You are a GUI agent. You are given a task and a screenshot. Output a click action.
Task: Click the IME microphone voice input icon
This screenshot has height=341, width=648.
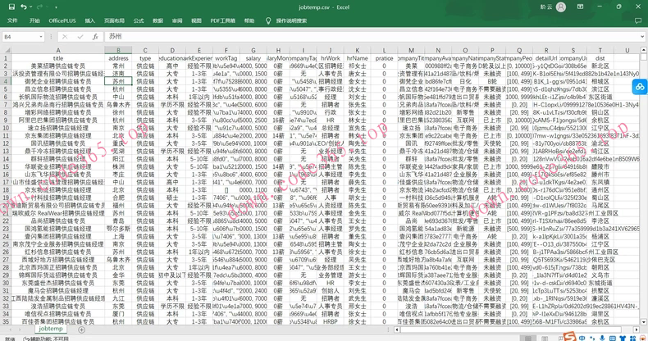coord(602,338)
